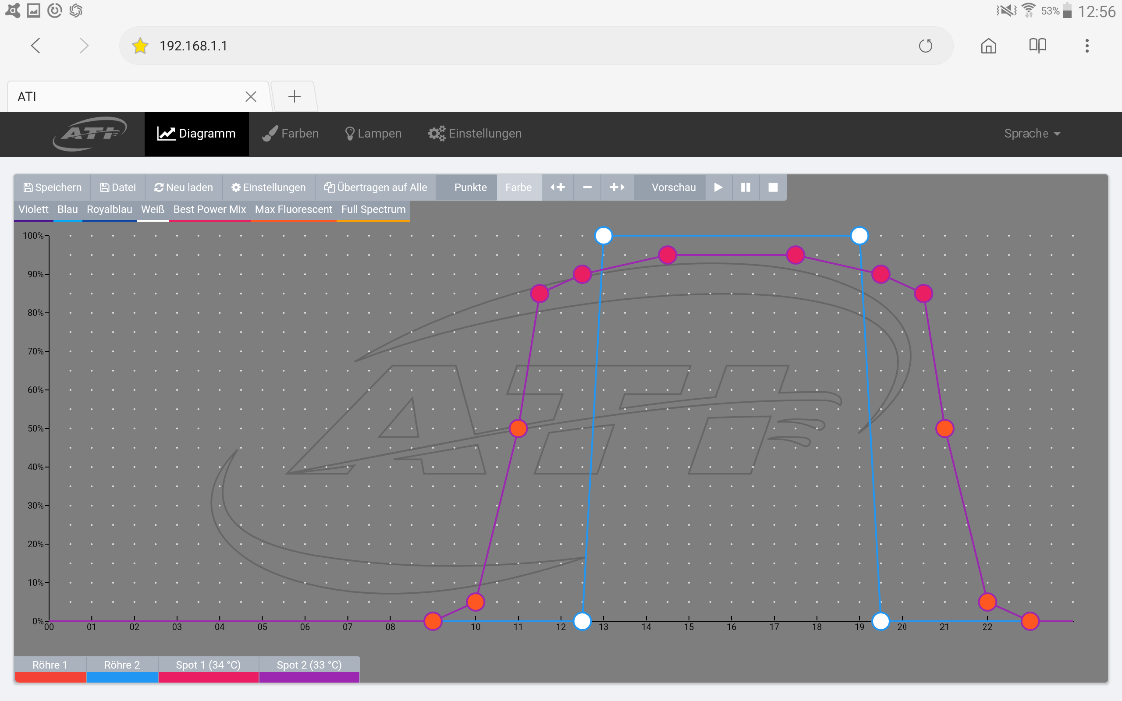The height and width of the screenshot is (701, 1122).
Task: Open the Datei file menu
Action: coord(118,188)
